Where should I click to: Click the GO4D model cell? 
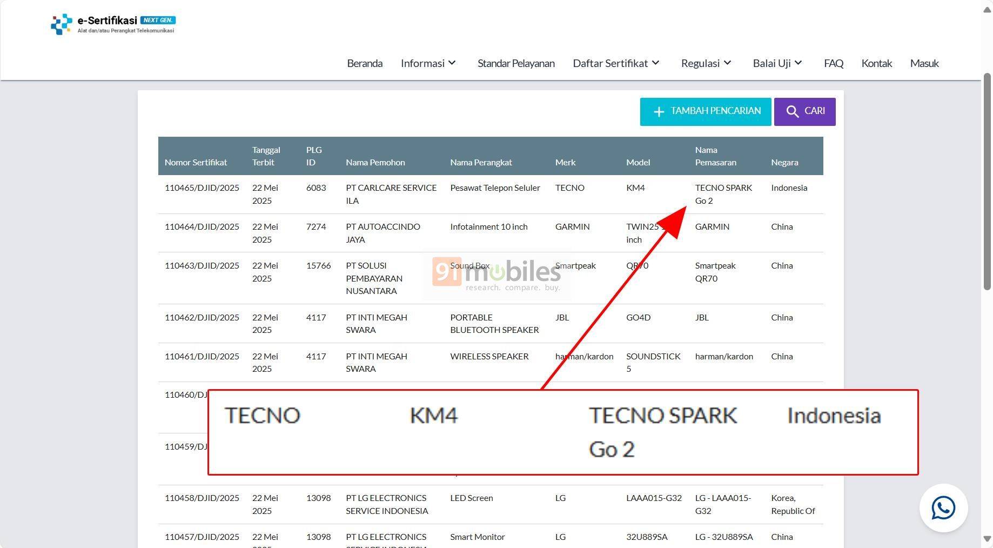tap(639, 318)
